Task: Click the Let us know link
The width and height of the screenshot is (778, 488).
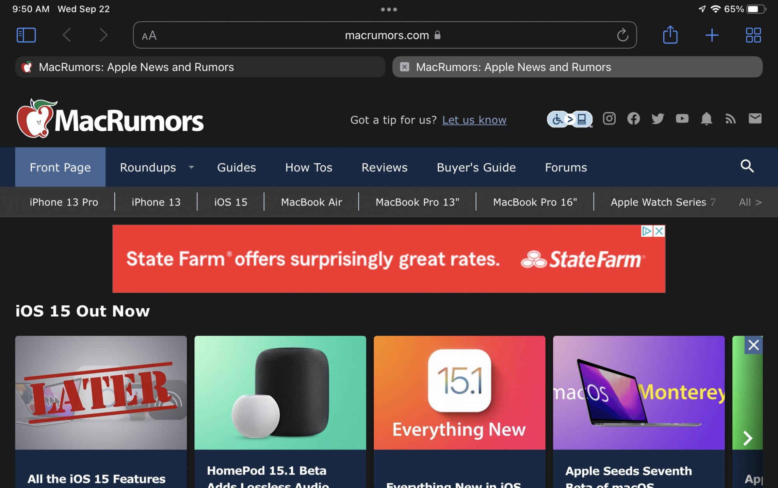Action: click(474, 120)
